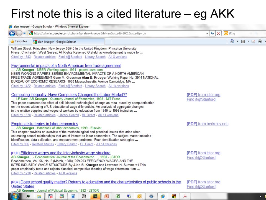The width and height of the screenshot is (266, 200).
Task: Show hidden tray icons arrow
Action: [260, 197]
